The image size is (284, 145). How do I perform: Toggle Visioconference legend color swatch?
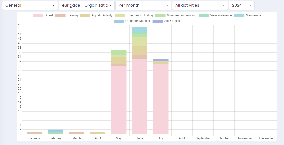coord(204,16)
